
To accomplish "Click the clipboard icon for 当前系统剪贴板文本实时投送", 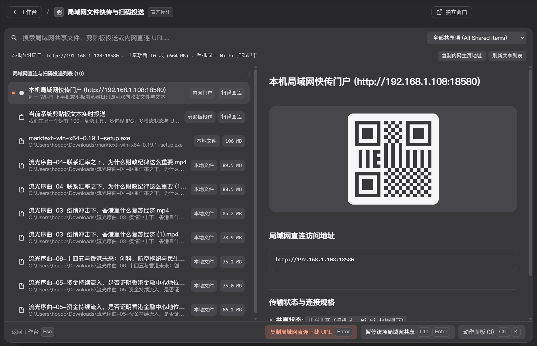I will pos(22,117).
